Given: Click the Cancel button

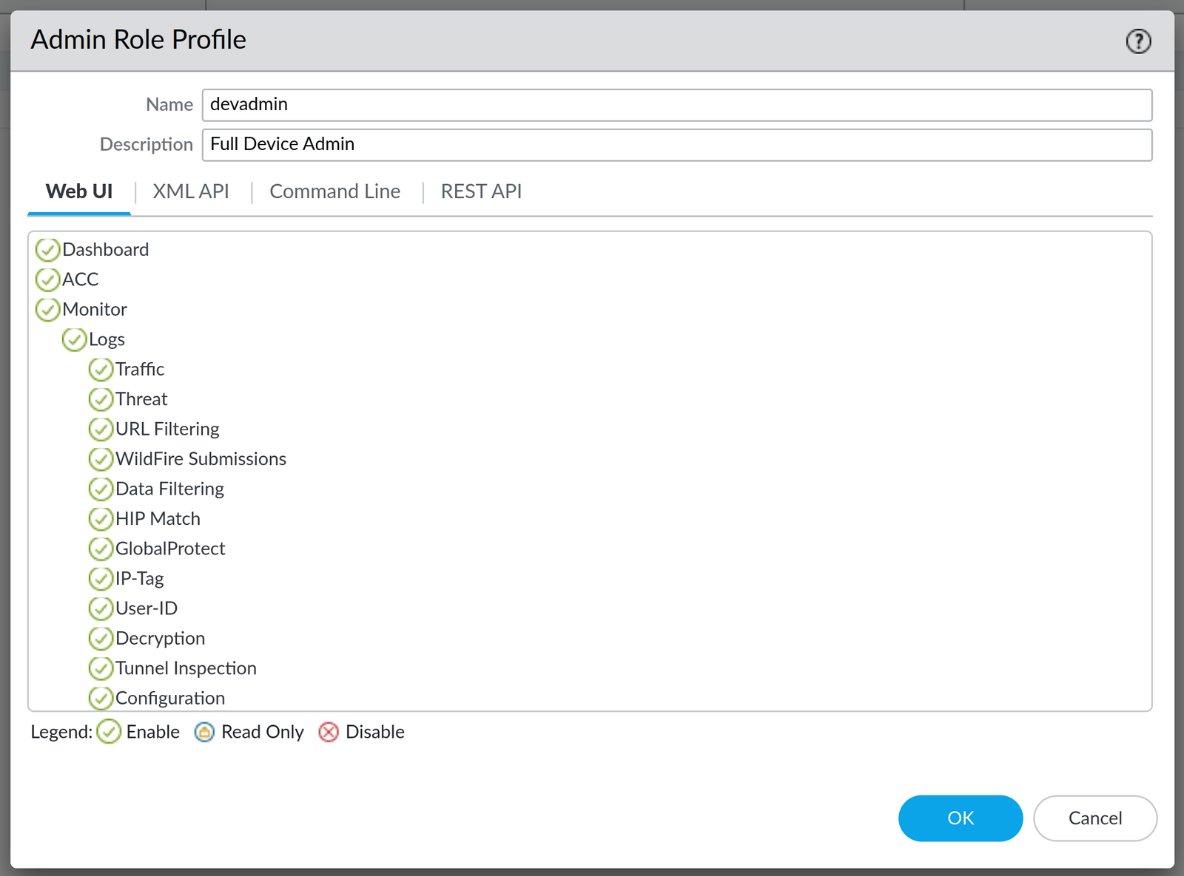Looking at the screenshot, I should coord(1094,818).
